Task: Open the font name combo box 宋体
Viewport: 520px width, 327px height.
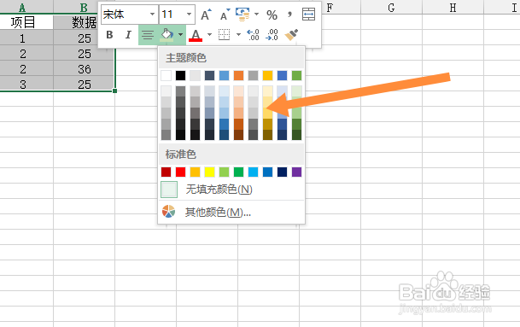Action: coord(129,15)
